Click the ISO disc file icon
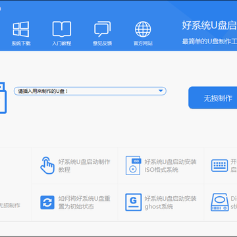This screenshot has width=237, height=237. point(133,165)
